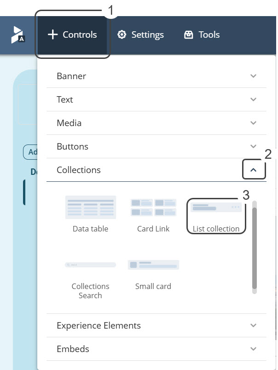Click the Controls menu label

point(80,35)
